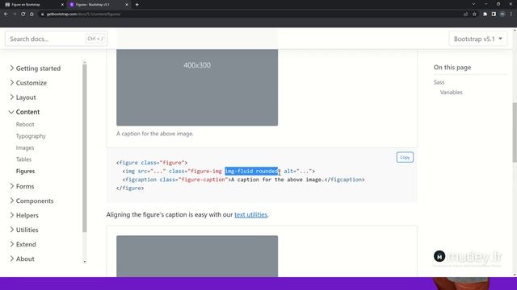The image size is (517, 290).
Task: Click the address bar URL
Action: pyautogui.click(x=83, y=14)
